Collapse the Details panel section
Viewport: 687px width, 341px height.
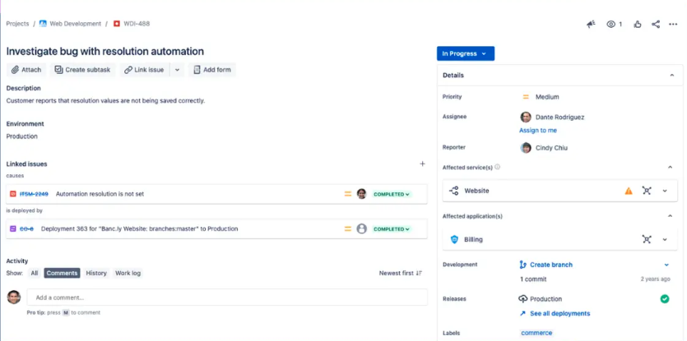671,76
